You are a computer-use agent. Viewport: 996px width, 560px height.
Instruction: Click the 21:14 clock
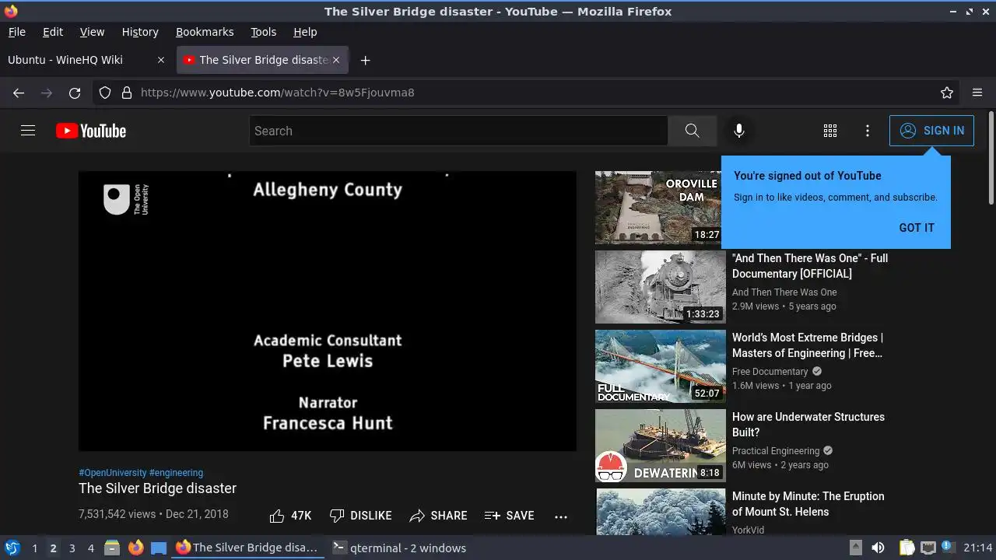(978, 548)
